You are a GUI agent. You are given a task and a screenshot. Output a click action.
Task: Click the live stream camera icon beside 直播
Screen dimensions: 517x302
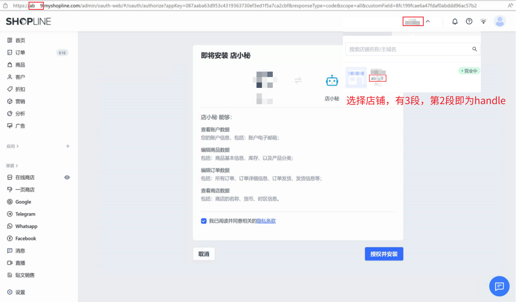click(x=10, y=263)
